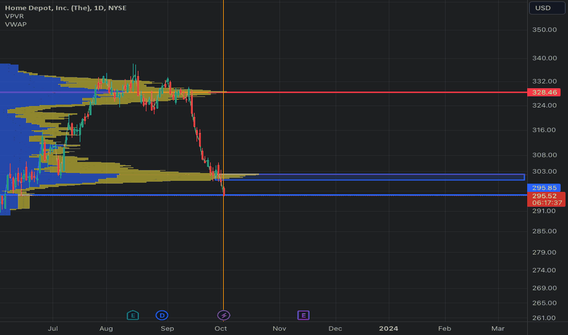The width and height of the screenshot is (568, 335).
Task: Click the 279.00 price axis label
Action: coord(544,252)
